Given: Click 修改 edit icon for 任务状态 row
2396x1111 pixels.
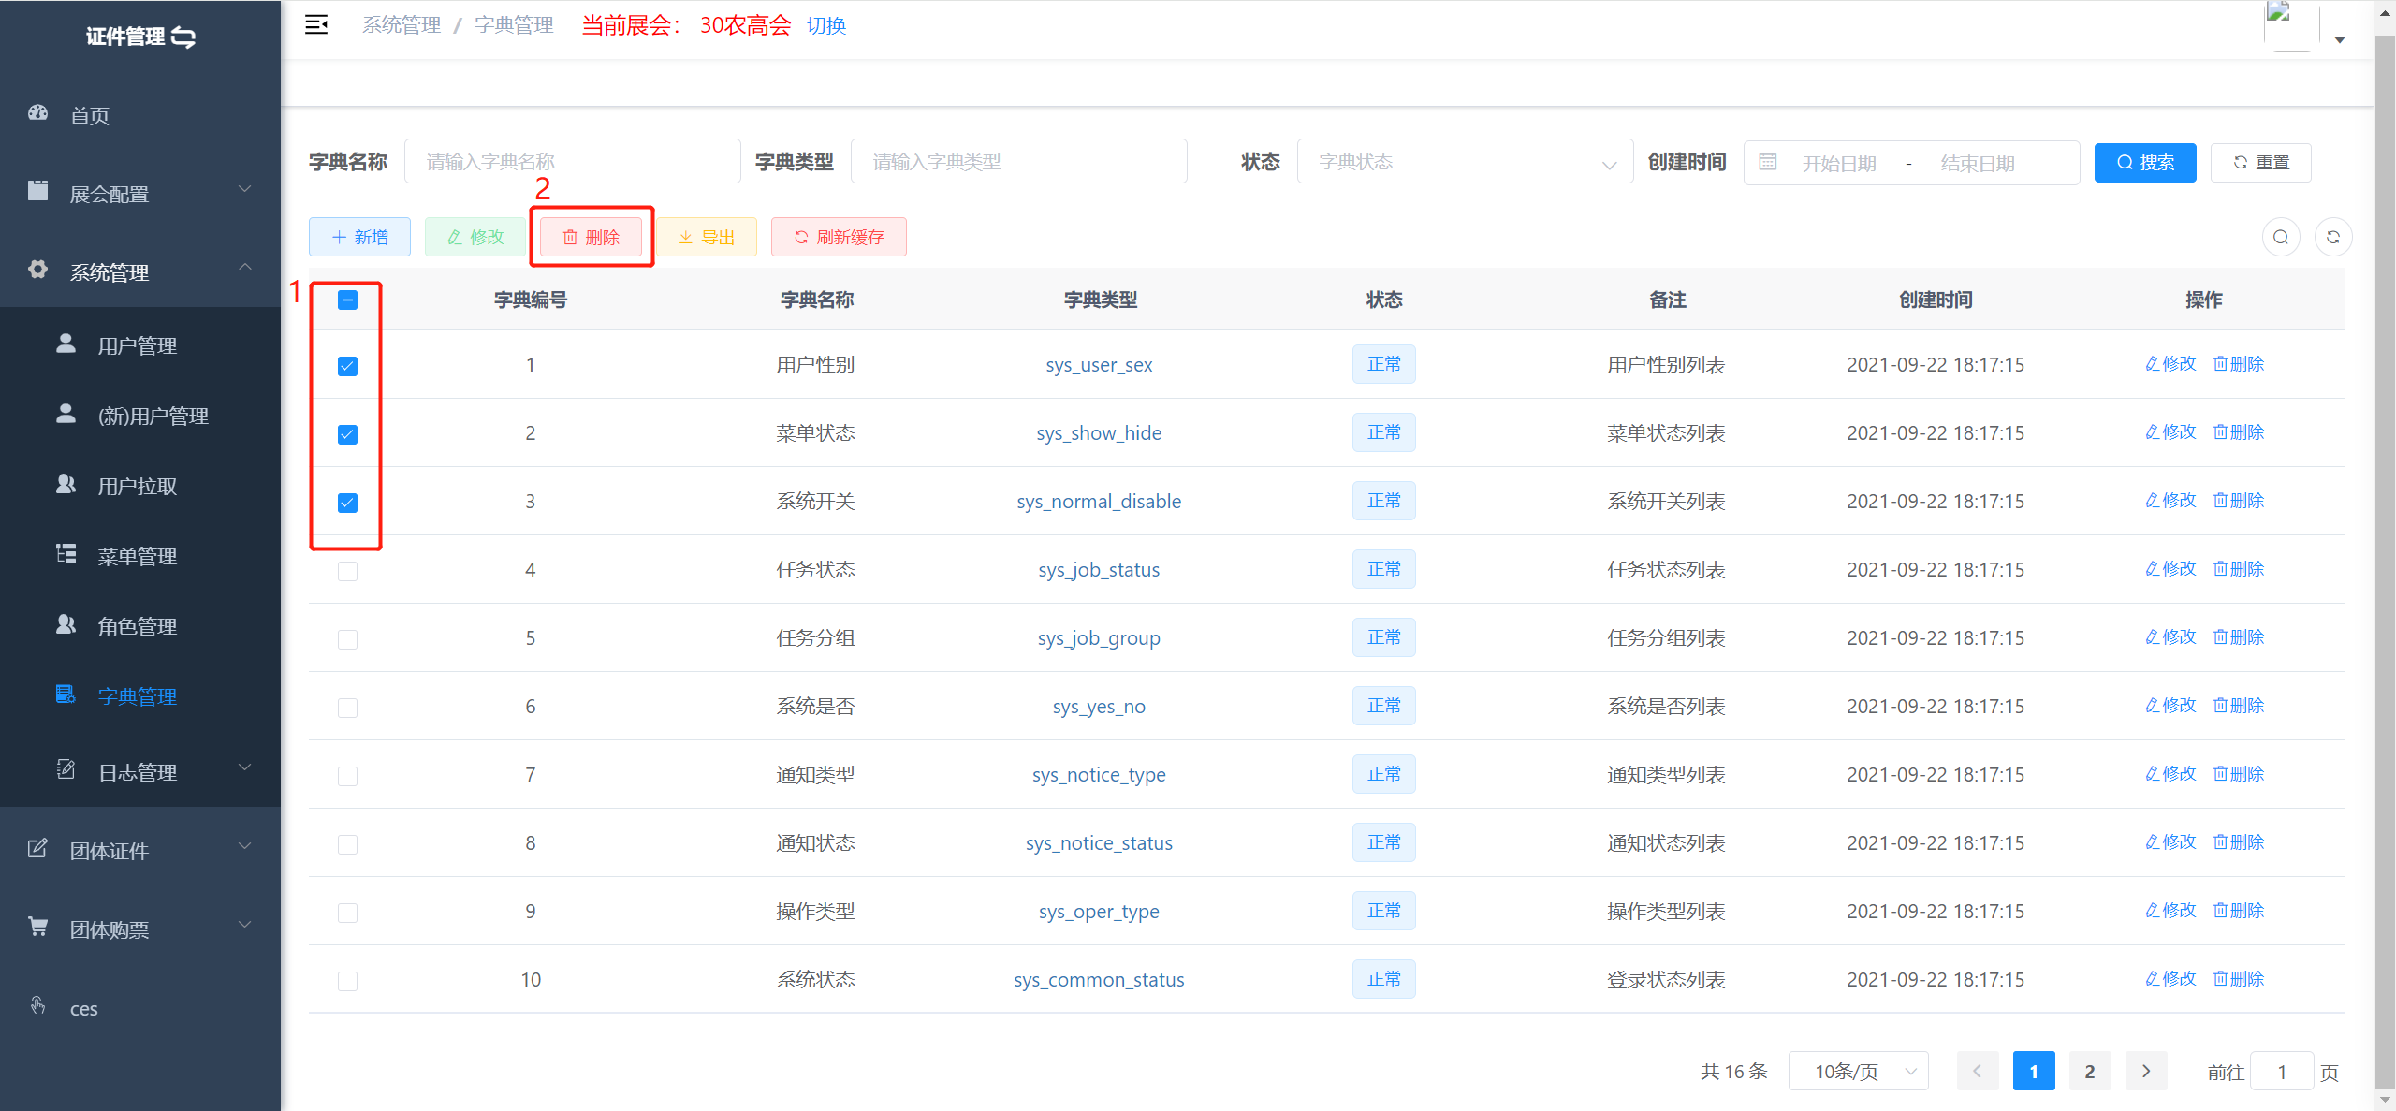Looking at the screenshot, I should pos(2151,569).
